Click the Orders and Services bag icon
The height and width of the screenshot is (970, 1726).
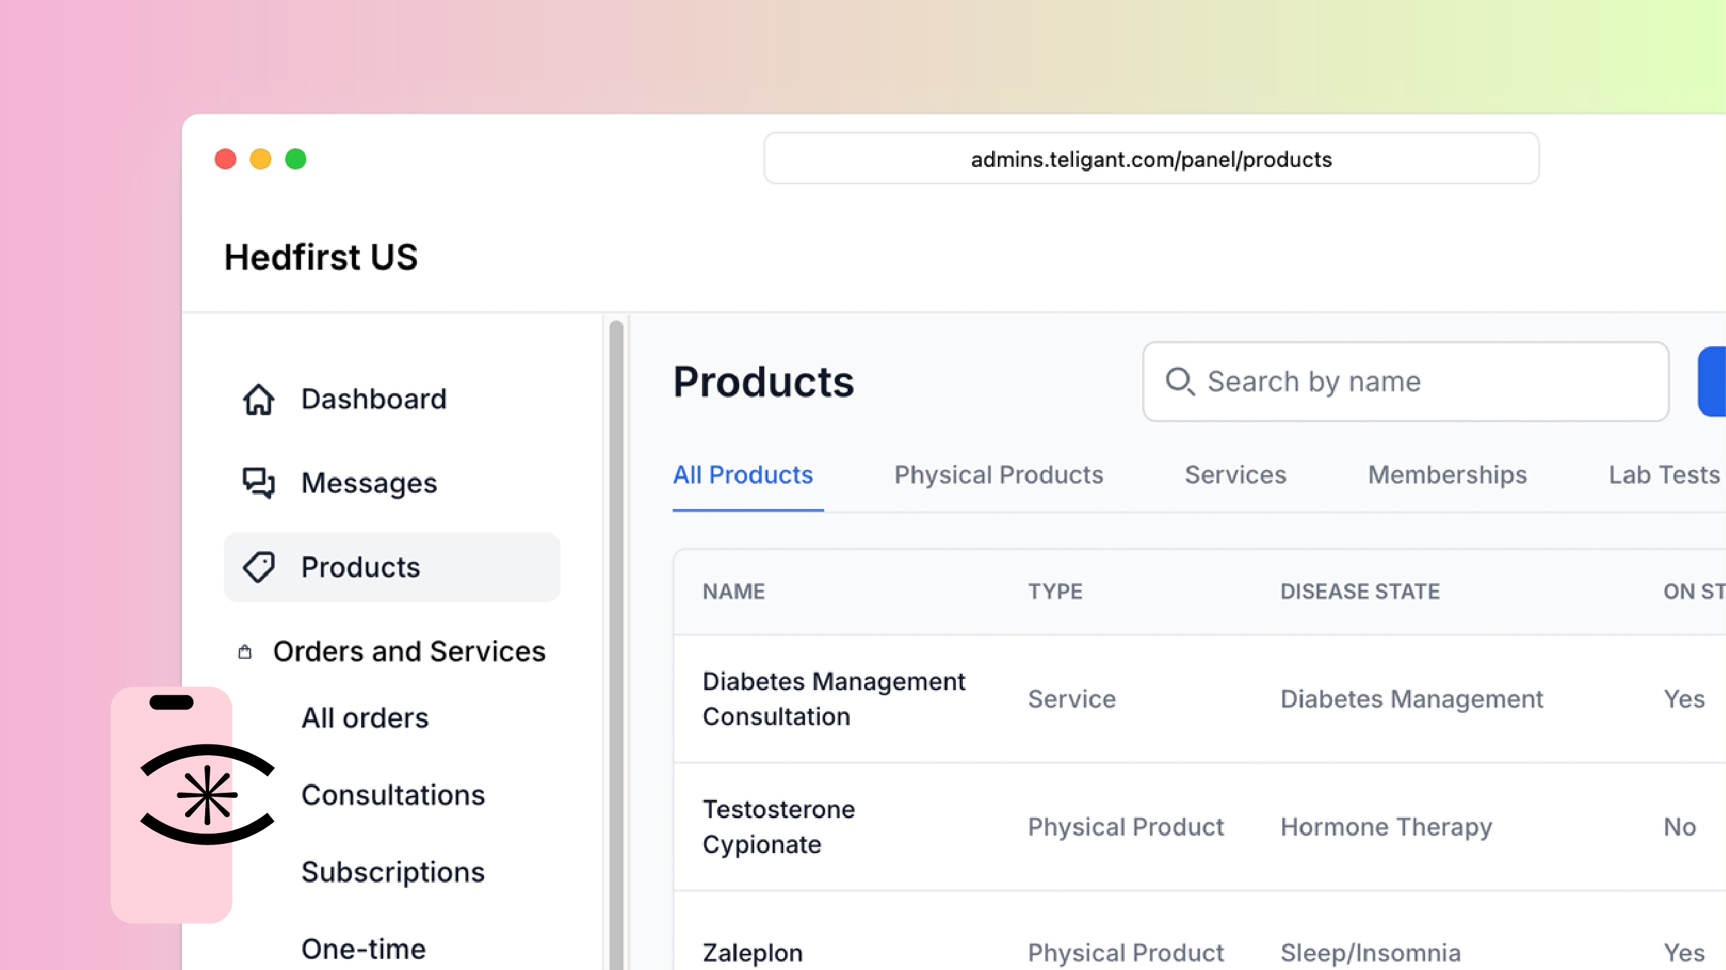[245, 651]
